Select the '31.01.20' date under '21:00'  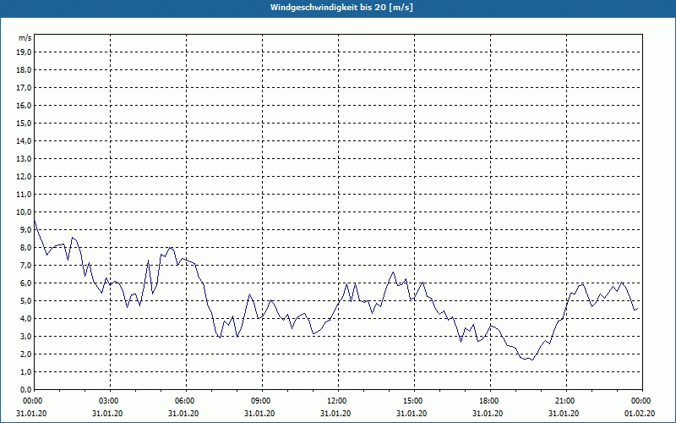(x=564, y=414)
